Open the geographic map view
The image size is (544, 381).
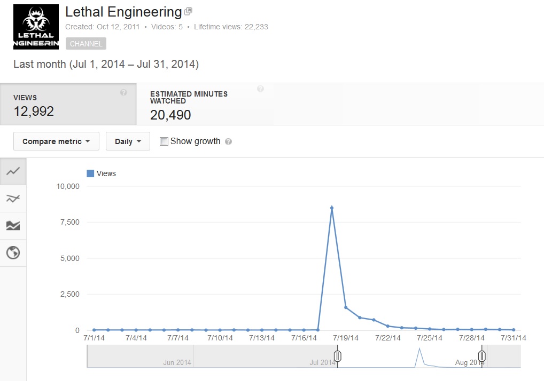tap(13, 253)
